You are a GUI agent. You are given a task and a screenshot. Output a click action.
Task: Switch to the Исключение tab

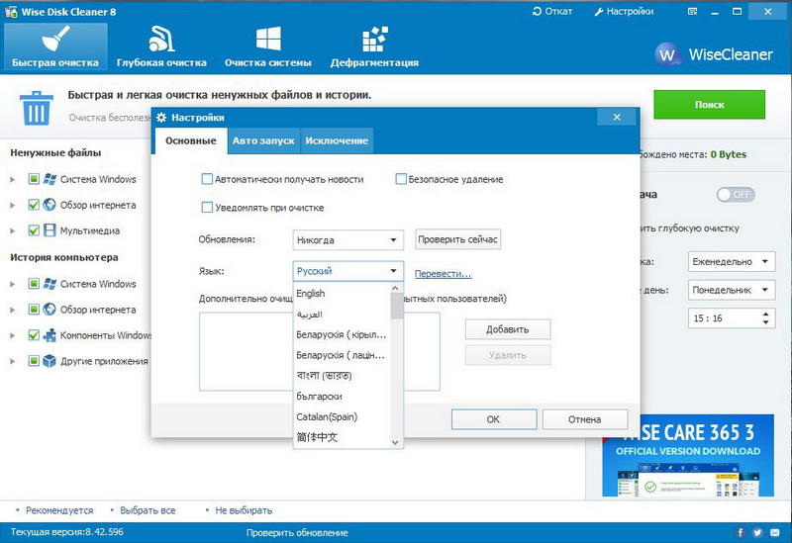[x=337, y=140]
